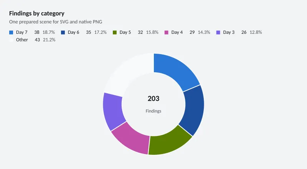Click the SVG and native PNG subtitle
Screen dimensions: 307x169
(56, 22)
